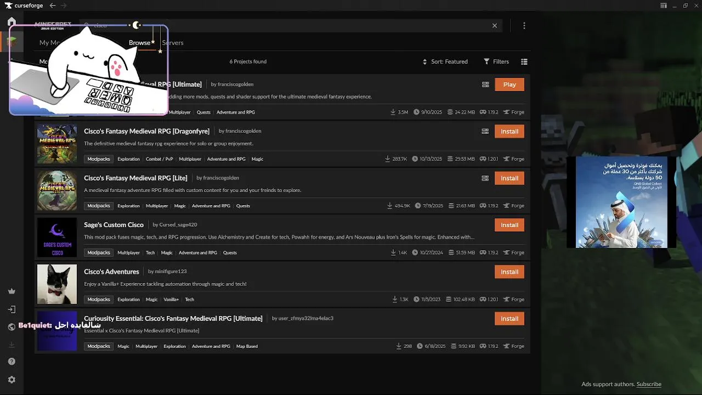This screenshot has height=395, width=702.
Task: Click the 6 Projects found text
Action: coord(248,61)
